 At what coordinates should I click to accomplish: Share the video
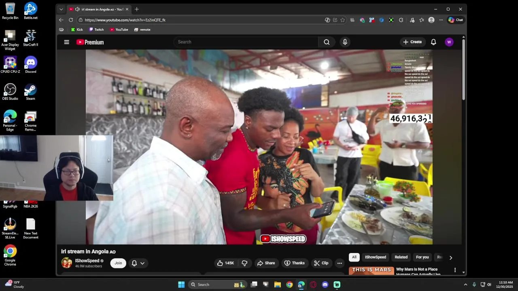tap(266, 263)
